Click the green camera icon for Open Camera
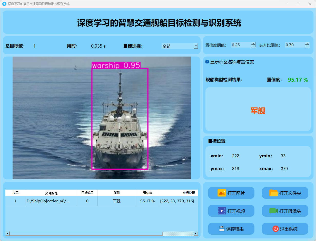The width and height of the screenshot is (316, 241). [x=274, y=211]
